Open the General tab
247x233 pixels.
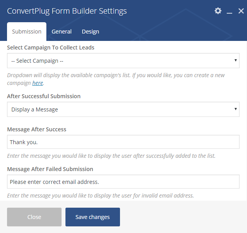point(62,32)
